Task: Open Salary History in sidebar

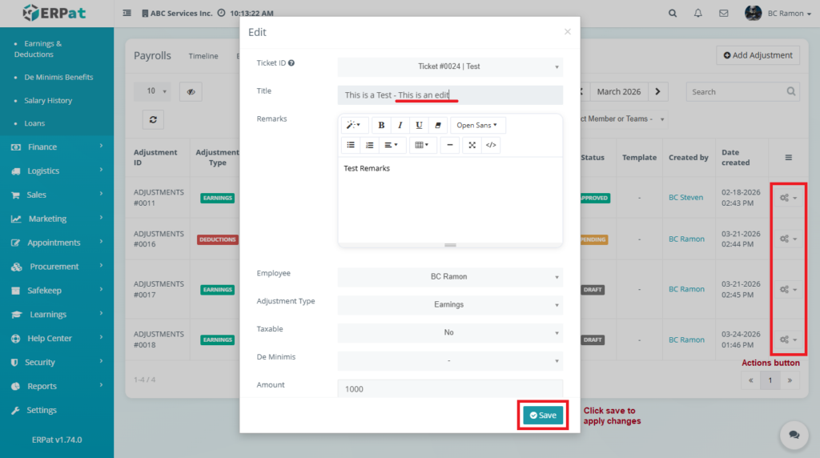Action: (48, 101)
